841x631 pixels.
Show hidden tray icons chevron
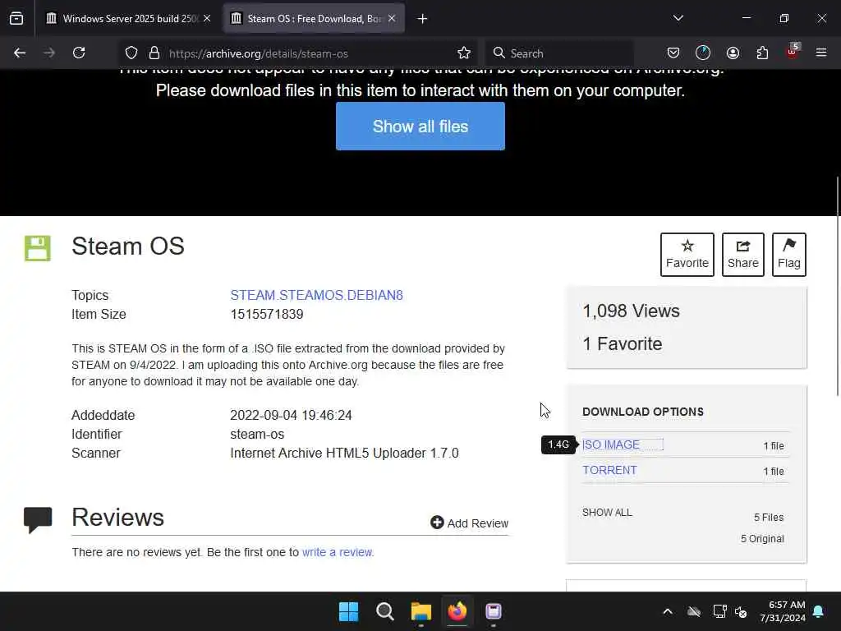point(668,611)
